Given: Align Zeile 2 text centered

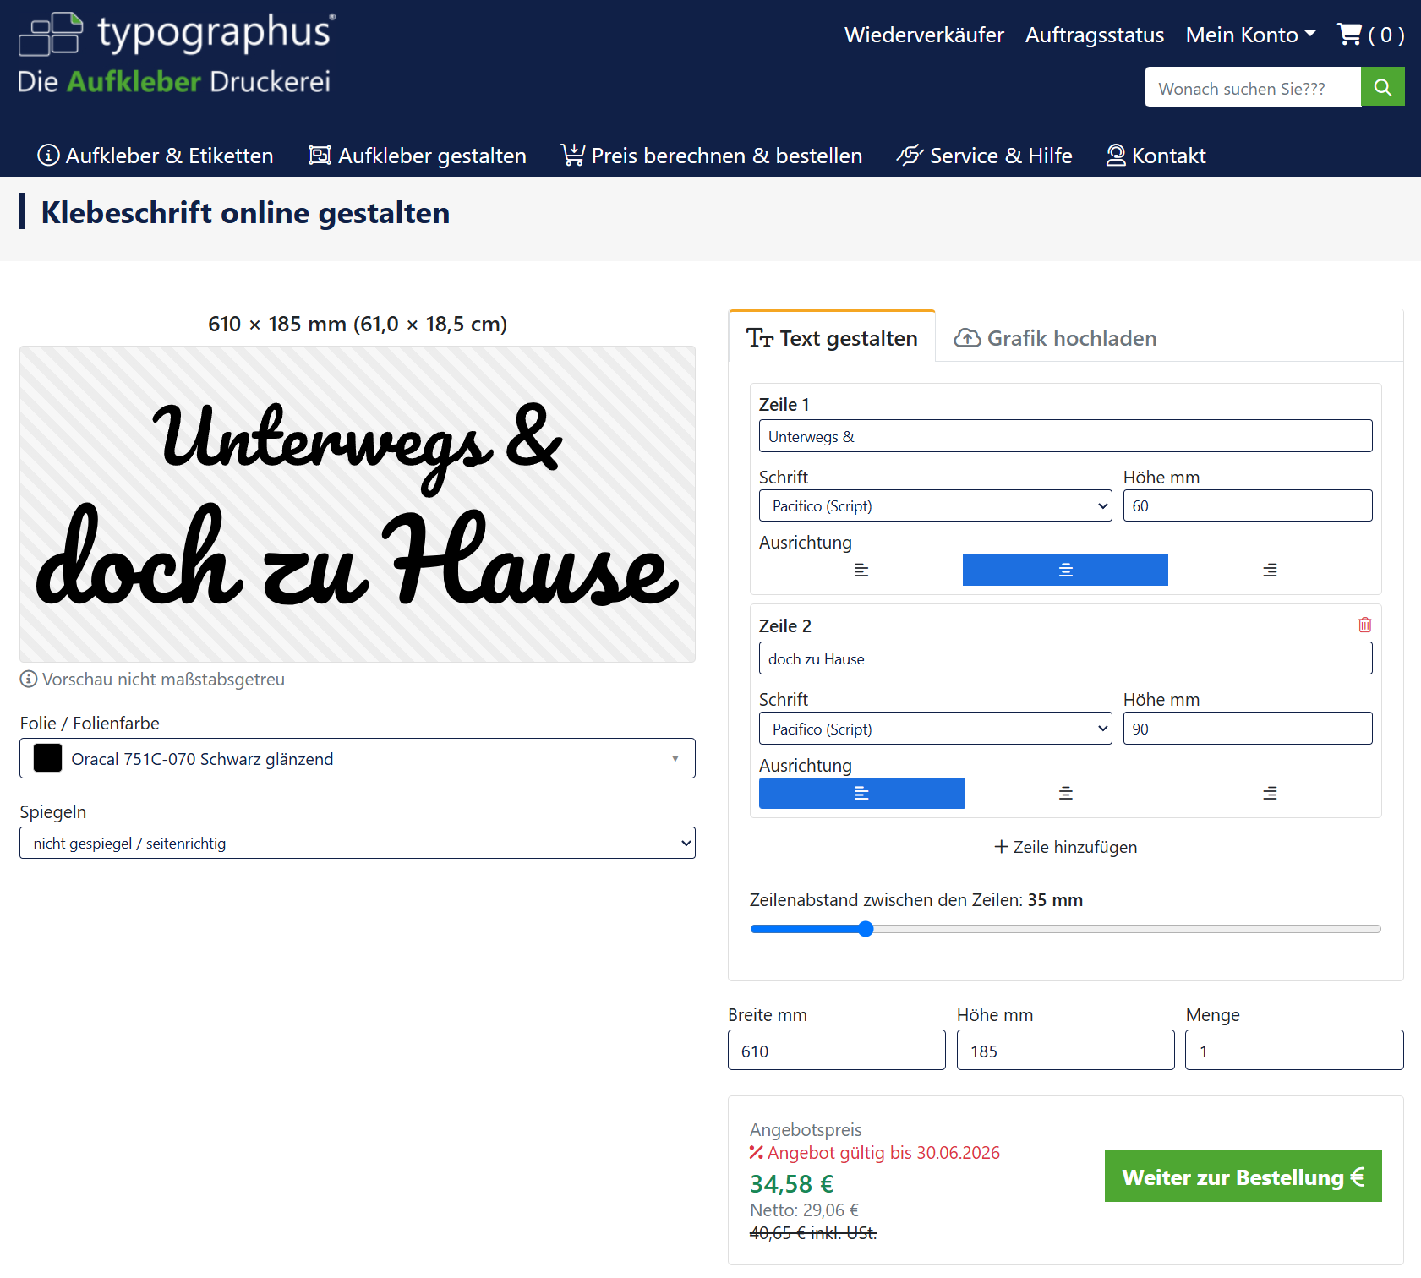Looking at the screenshot, I should 1065,793.
